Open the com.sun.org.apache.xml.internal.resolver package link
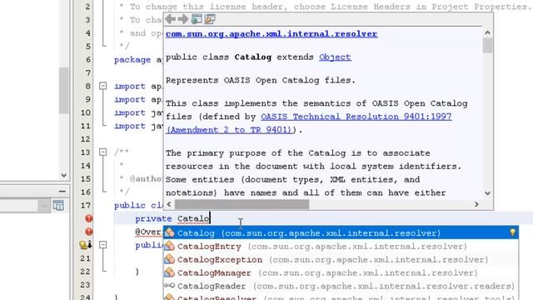533x300 pixels. 271,34
